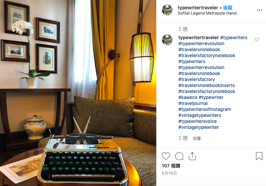Click the avatar beside the caption

167,40
